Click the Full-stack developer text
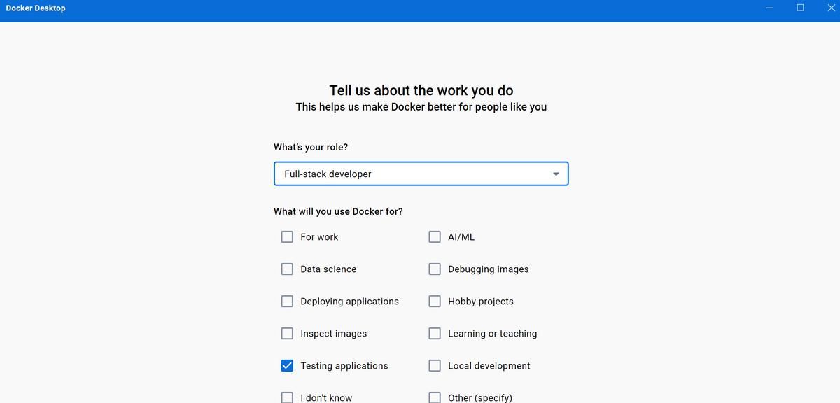Image resolution: width=840 pixels, height=403 pixels. click(x=326, y=174)
